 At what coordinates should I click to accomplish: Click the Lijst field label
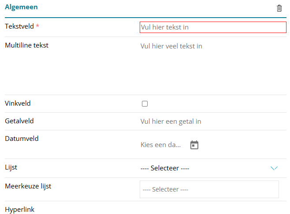[x=11, y=167]
